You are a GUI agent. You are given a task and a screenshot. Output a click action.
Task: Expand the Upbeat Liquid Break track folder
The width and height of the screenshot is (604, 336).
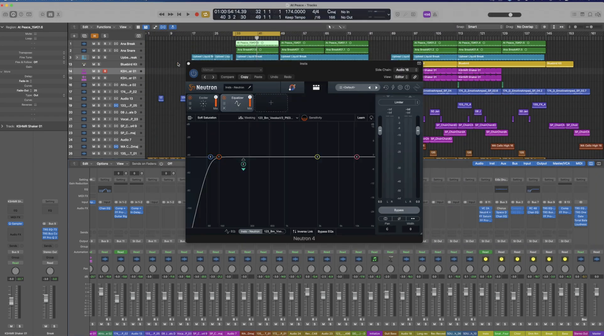(x=77, y=58)
